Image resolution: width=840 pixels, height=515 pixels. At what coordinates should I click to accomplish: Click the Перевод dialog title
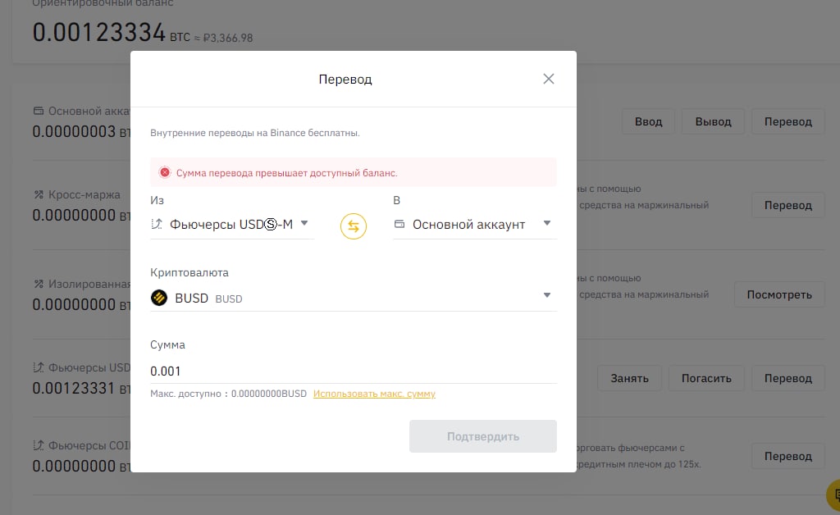[x=345, y=80]
